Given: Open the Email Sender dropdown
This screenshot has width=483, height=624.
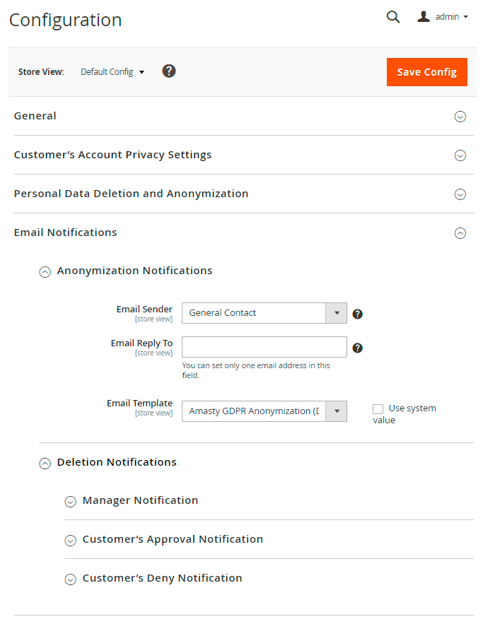Looking at the screenshot, I should 264,313.
